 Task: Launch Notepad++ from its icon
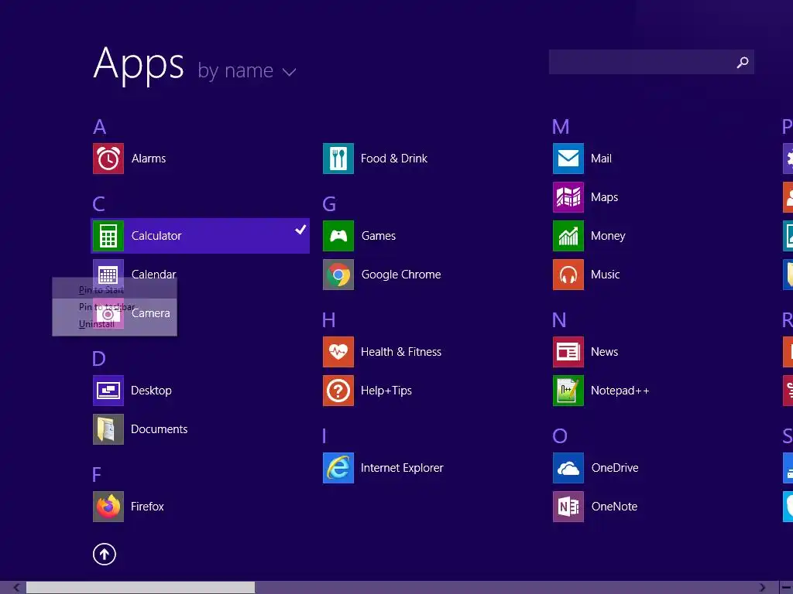click(x=568, y=391)
